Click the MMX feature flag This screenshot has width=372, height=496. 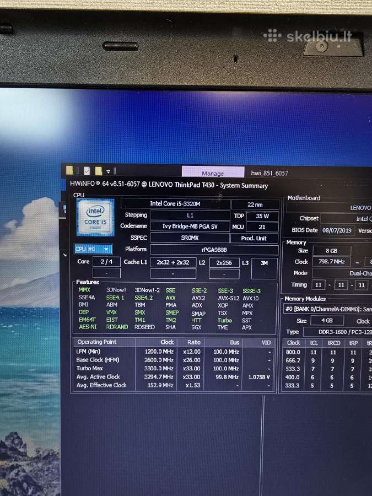[84, 289]
